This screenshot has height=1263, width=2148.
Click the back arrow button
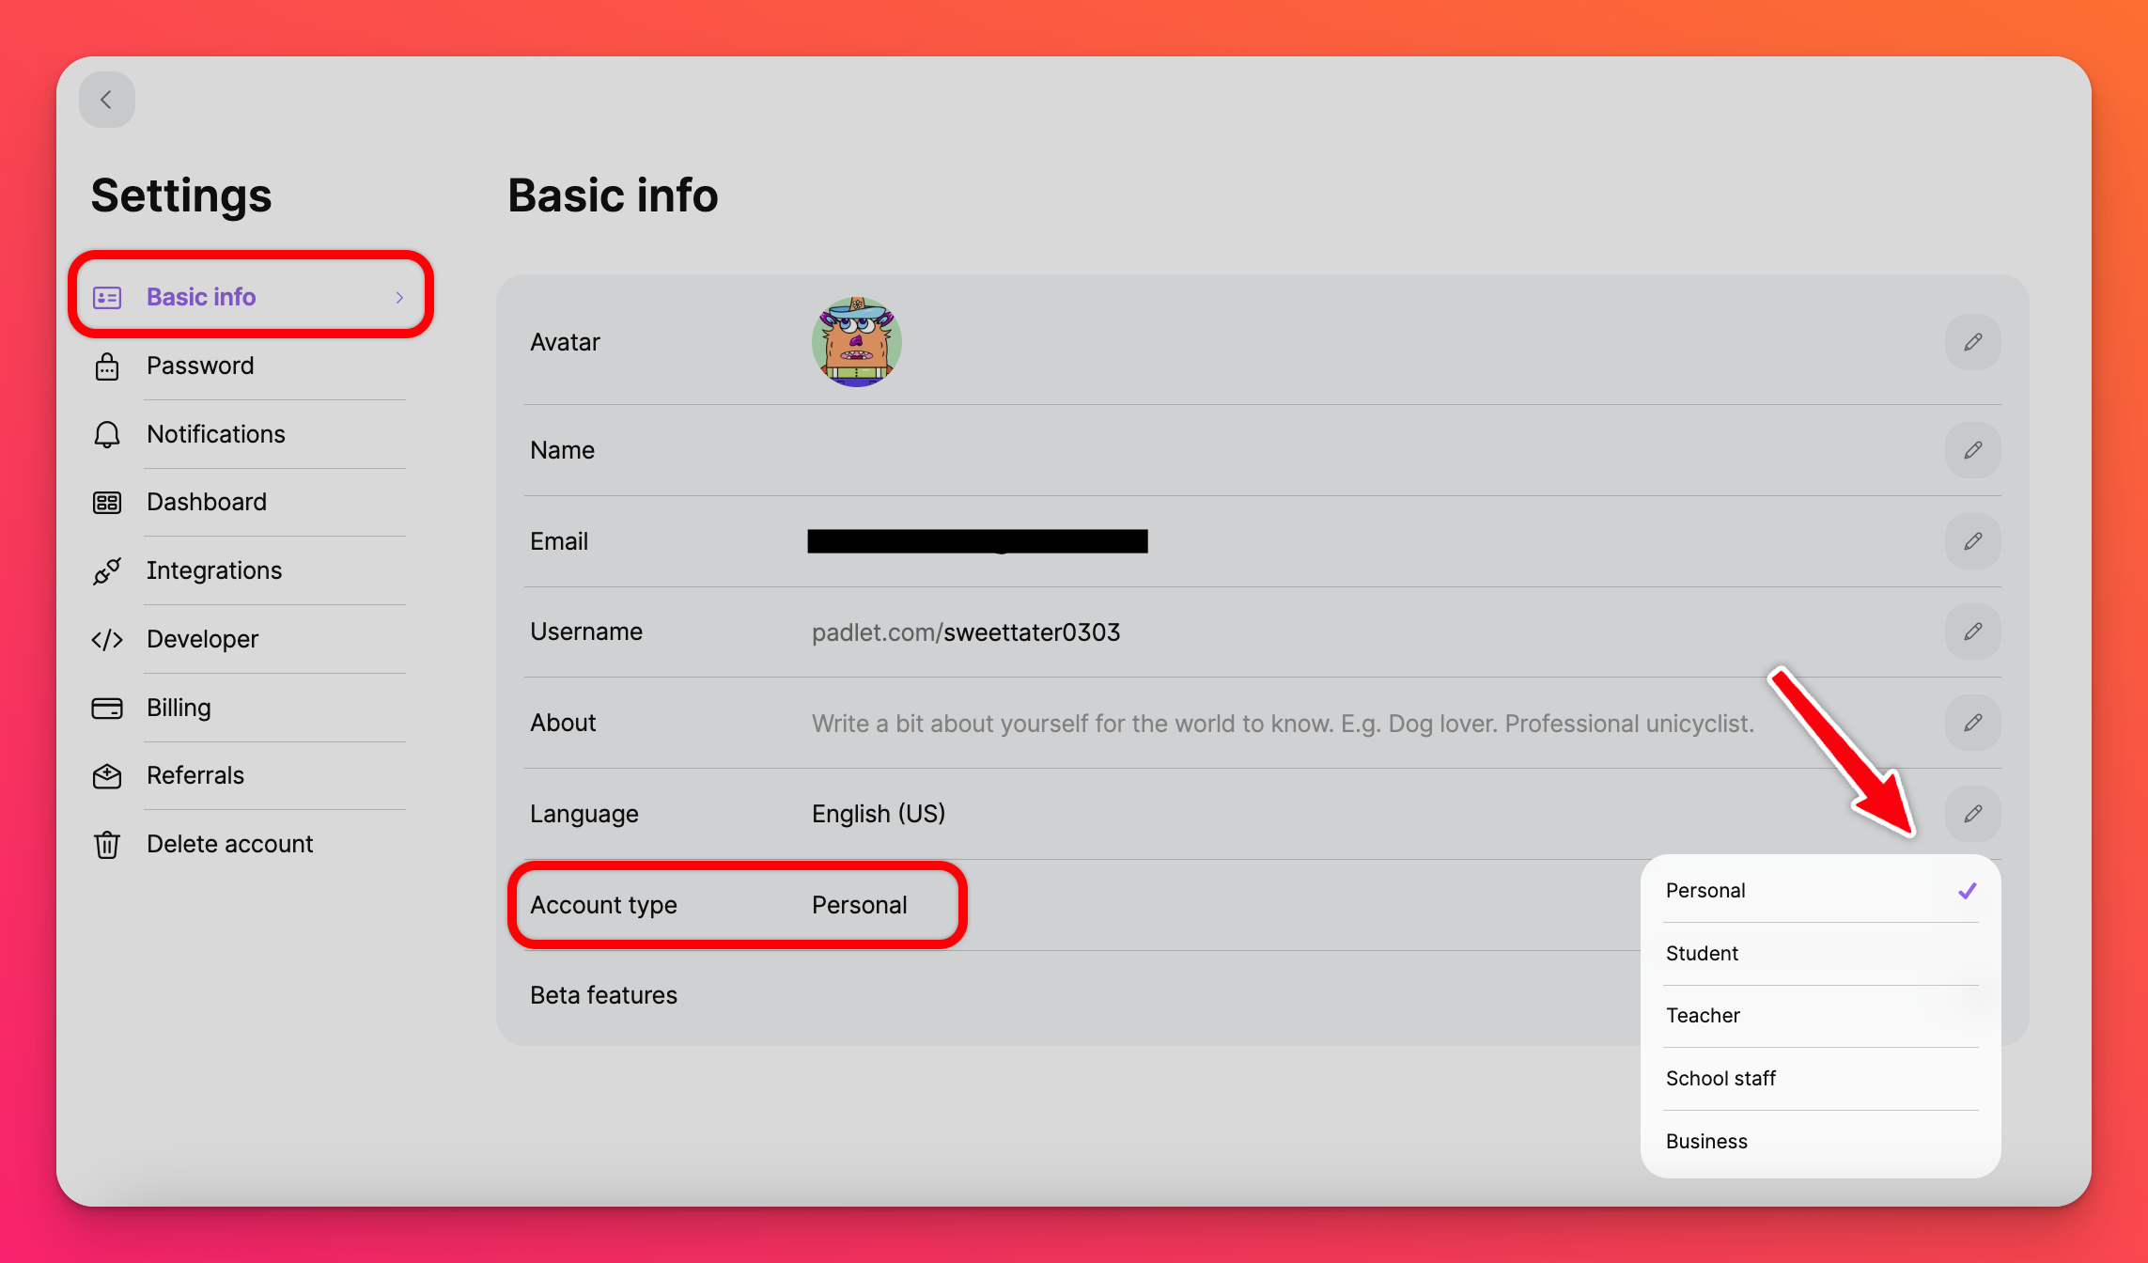(106, 100)
